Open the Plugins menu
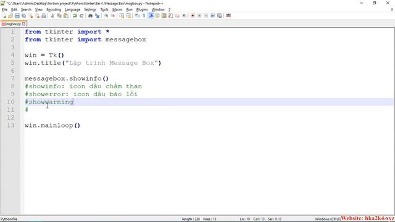Image resolution: width=395 pixels, height=222 pixels. coord(142,10)
